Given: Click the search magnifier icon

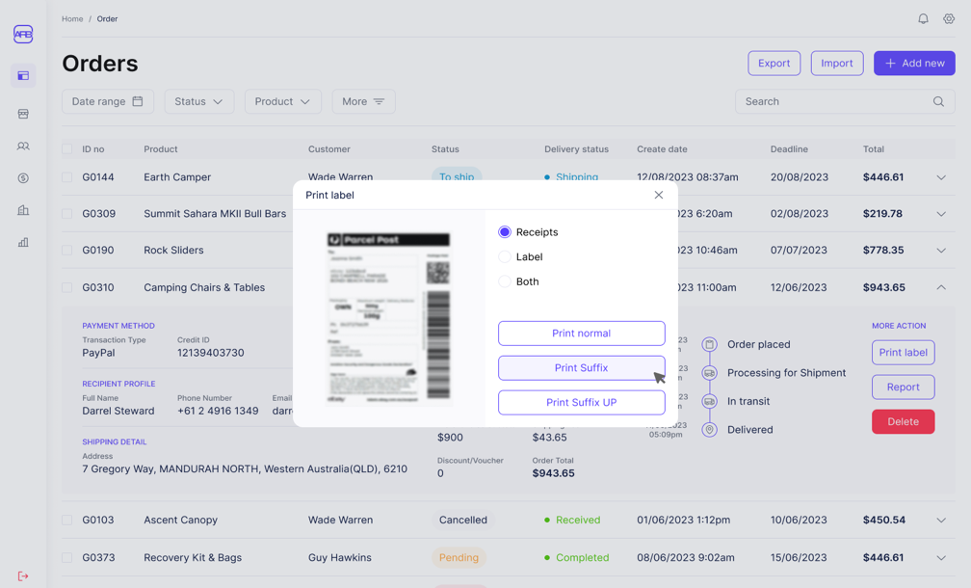Looking at the screenshot, I should click(938, 101).
